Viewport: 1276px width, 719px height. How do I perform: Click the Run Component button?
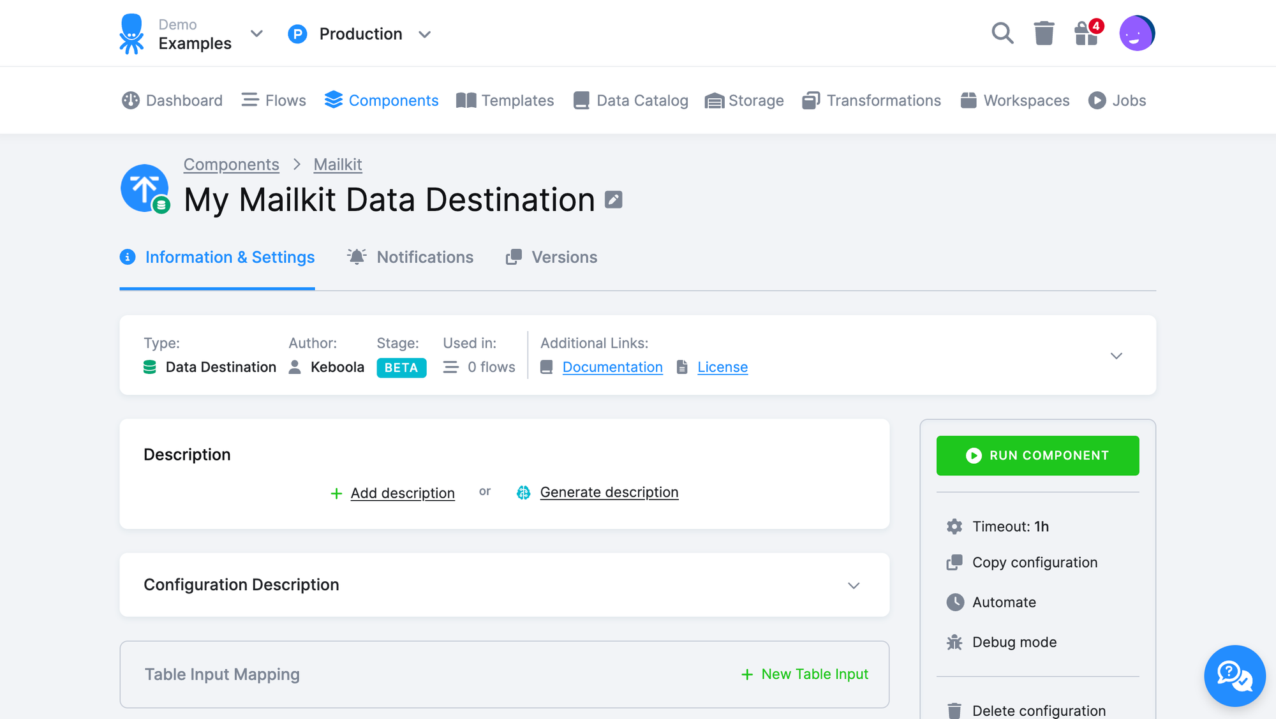click(x=1037, y=456)
